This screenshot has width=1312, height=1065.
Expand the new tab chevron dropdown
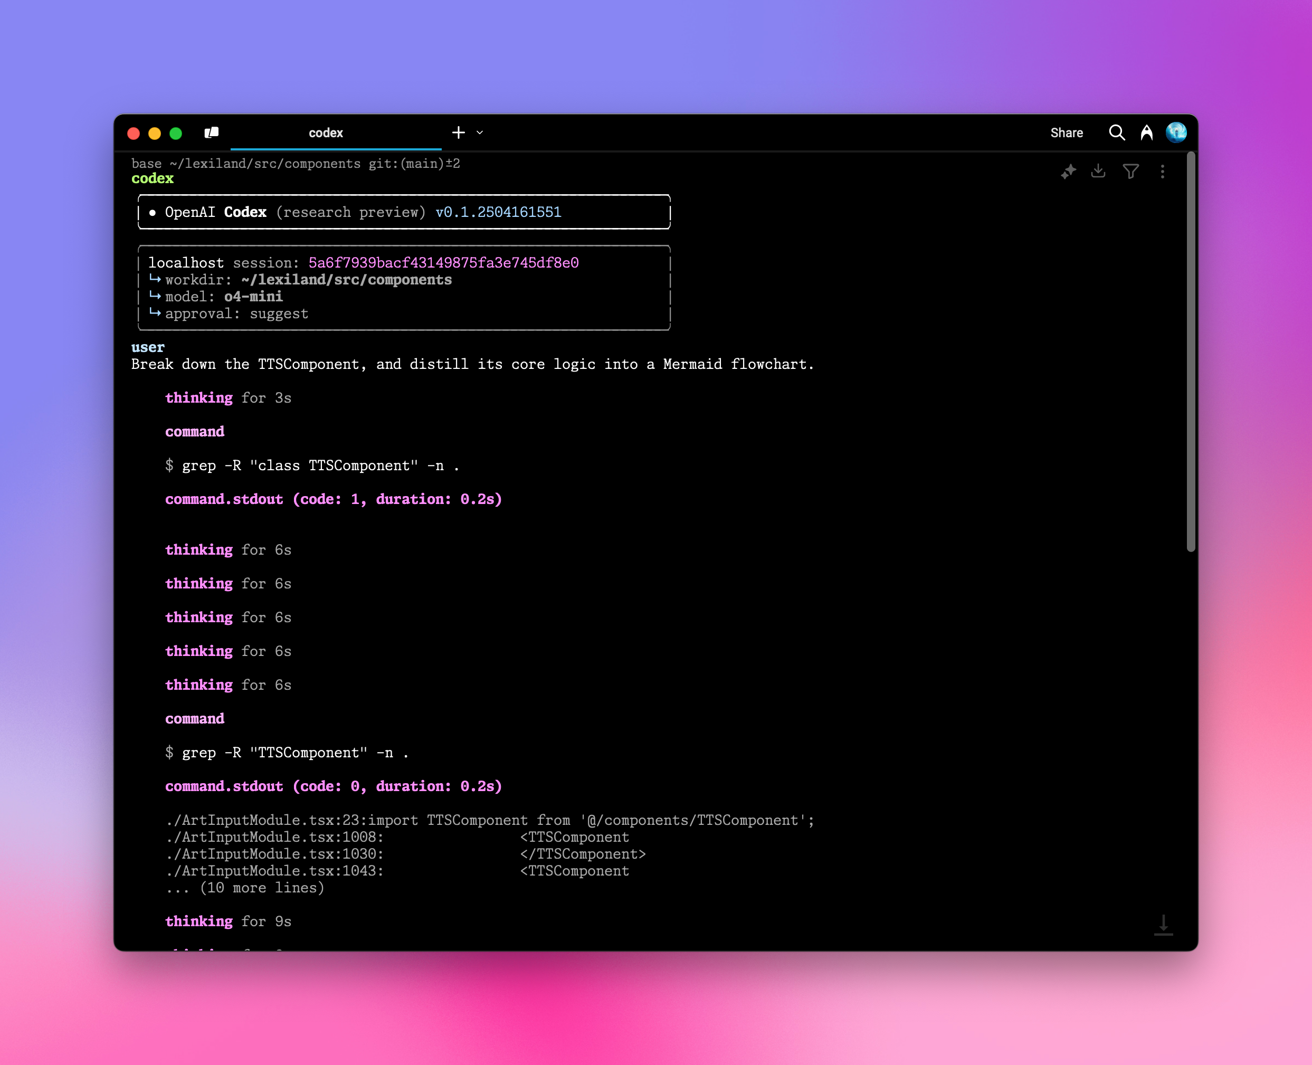pos(480,132)
